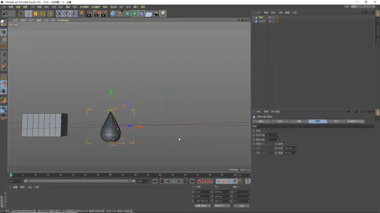Screen dimensions: 380x213
Task: Click the timeline playhead frame marker
Action: point(11,175)
